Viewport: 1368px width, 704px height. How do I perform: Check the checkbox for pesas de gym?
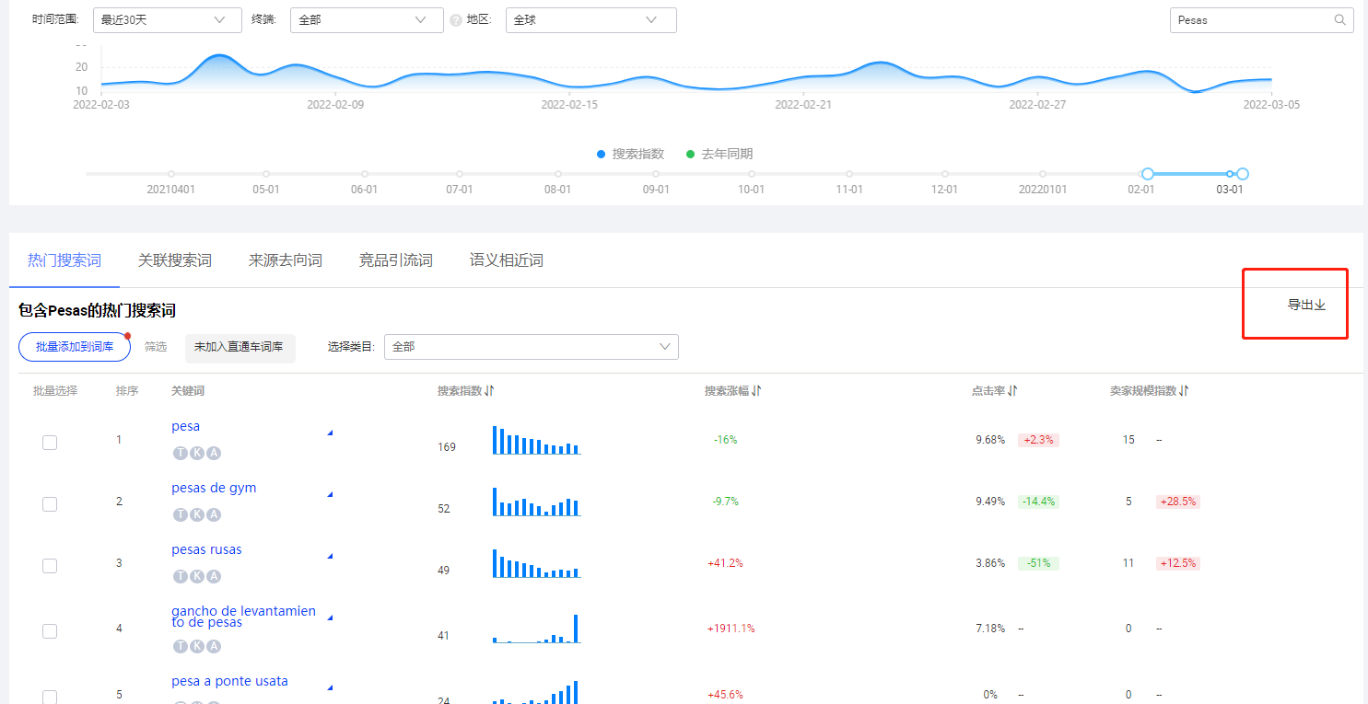coord(50,503)
